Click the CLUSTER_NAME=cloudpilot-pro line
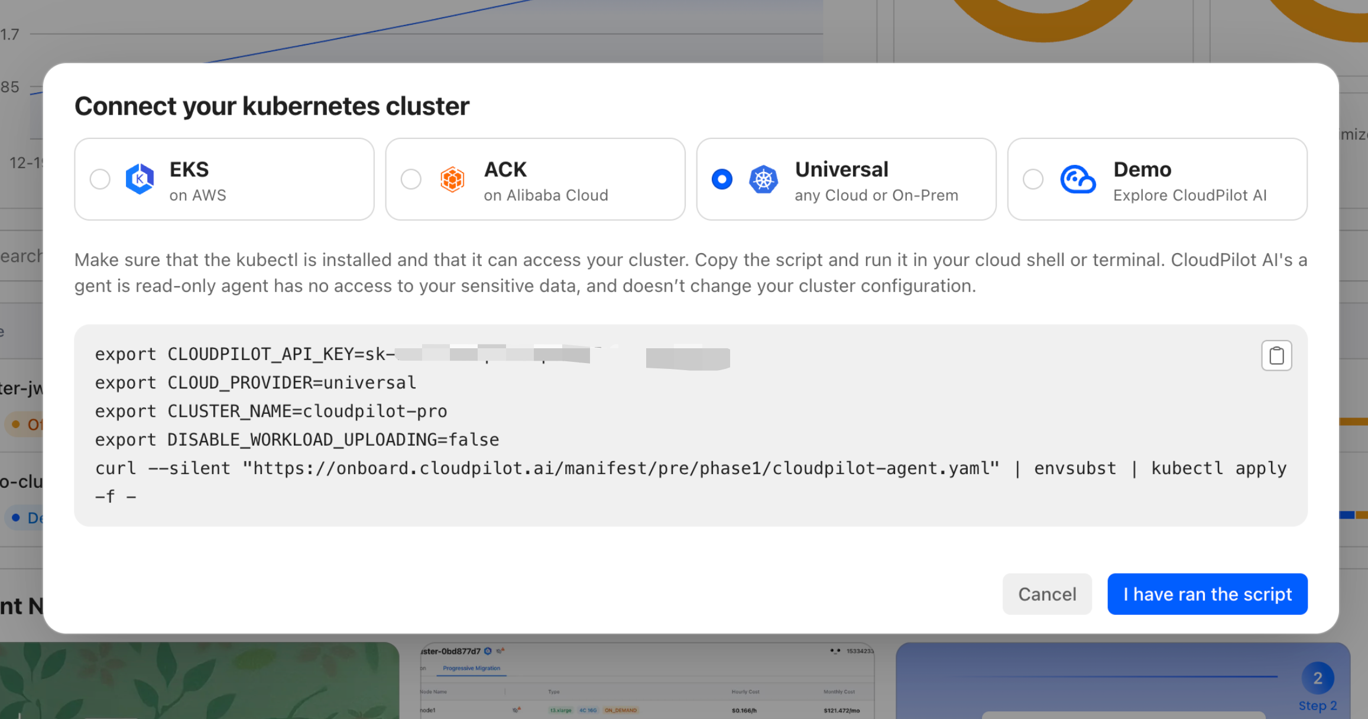Image resolution: width=1368 pixels, height=719 pixels. [271, 412]
